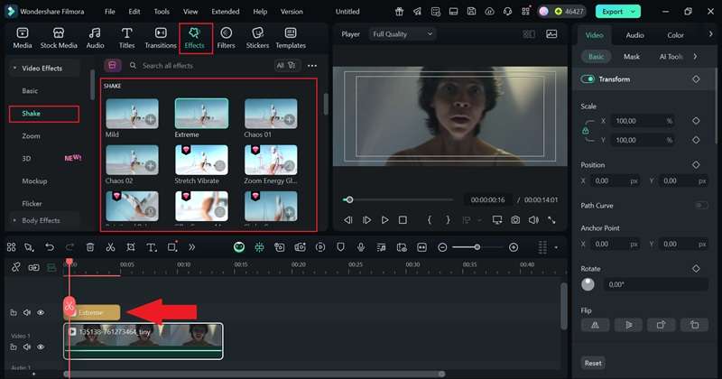Open the File menu
This screenshot has width=722, height=379.
coord(109,12)
